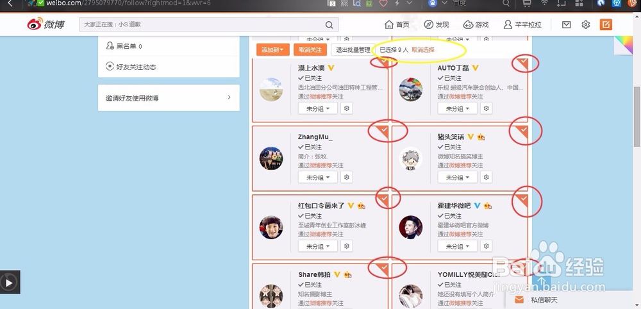Click the browser address bar URL
The image size is (641, 309).
(x=128, y=3)
